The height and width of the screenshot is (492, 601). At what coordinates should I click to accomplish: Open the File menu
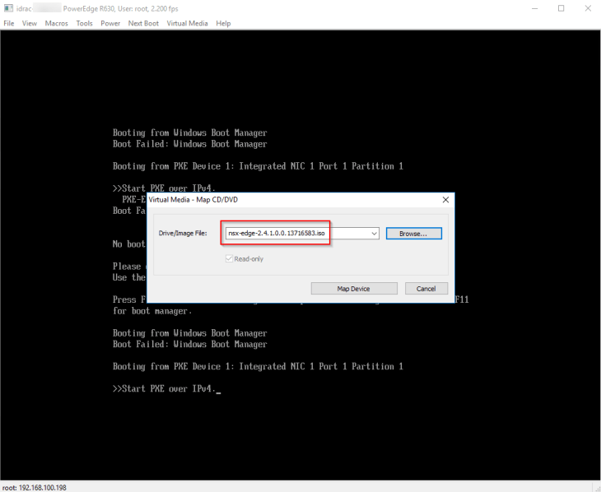[x=9, y=23]
